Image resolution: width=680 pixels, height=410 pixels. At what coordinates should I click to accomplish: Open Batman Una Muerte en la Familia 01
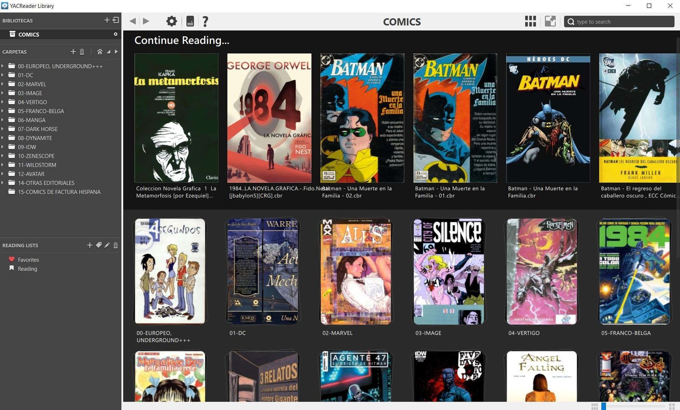tap(455, 118)
